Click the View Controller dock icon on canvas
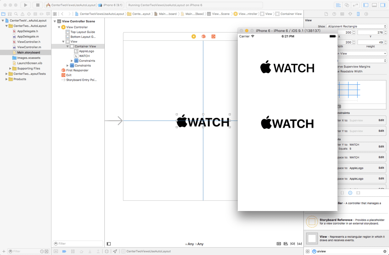 pyautogui.click(x=194, y=37)
